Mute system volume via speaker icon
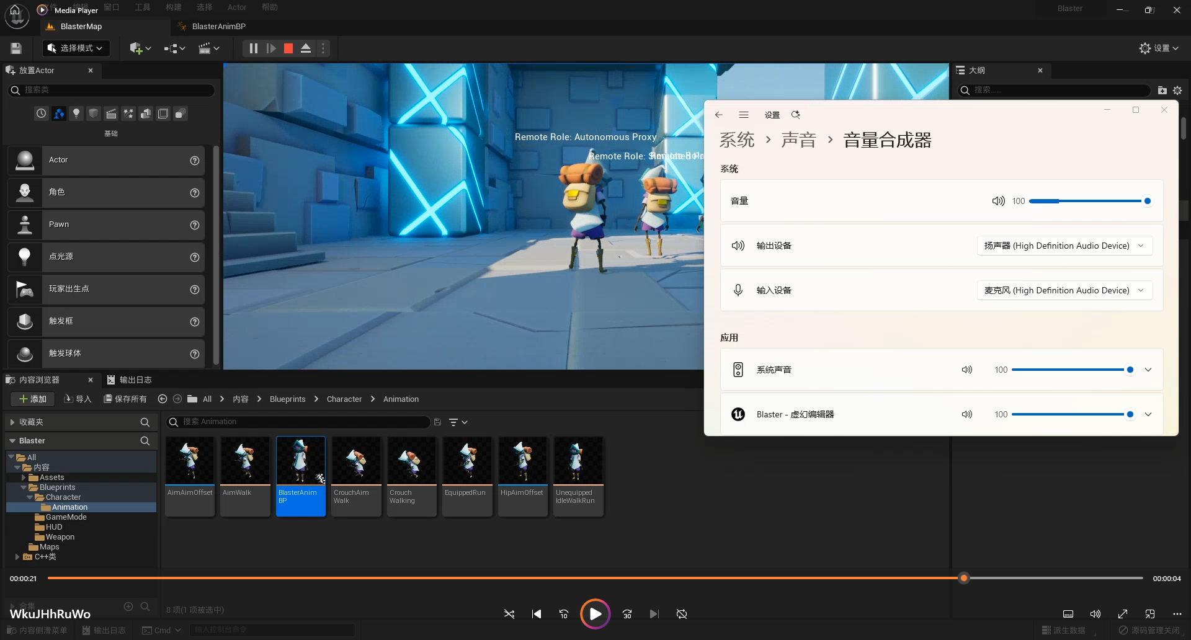This screenshot has width=1191, height=640. 998,201
